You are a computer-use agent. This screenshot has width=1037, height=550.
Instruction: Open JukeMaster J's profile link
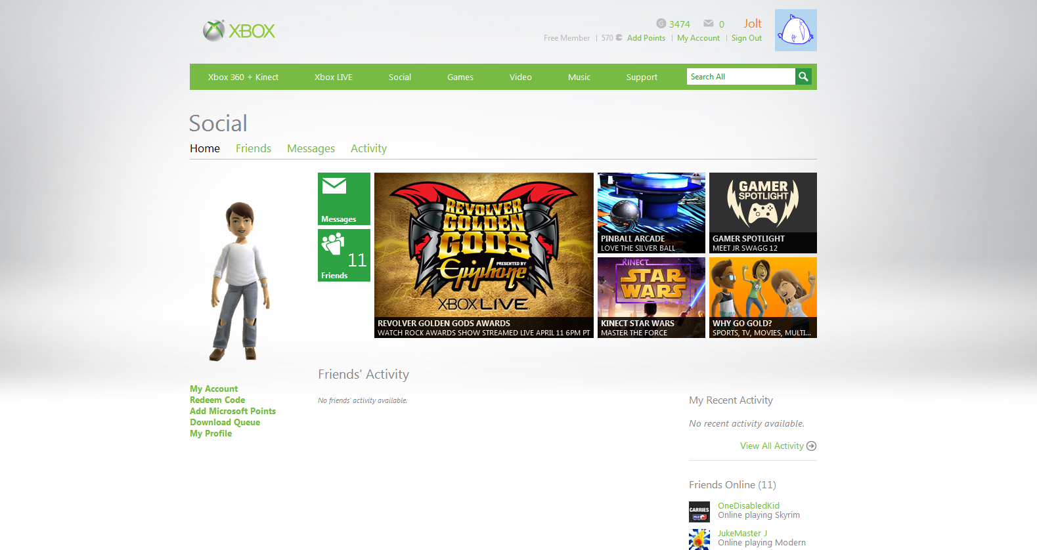(742, 533)
